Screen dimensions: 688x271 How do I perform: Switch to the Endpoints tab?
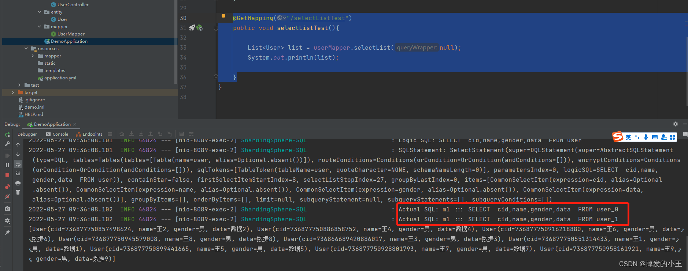(x=89, y=134)
